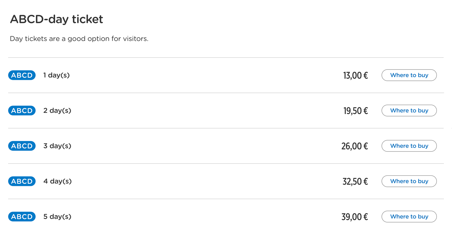452x245 pixels.
Task: Click the ABCD zone badge for 1 day
Action: pos(22,75)
